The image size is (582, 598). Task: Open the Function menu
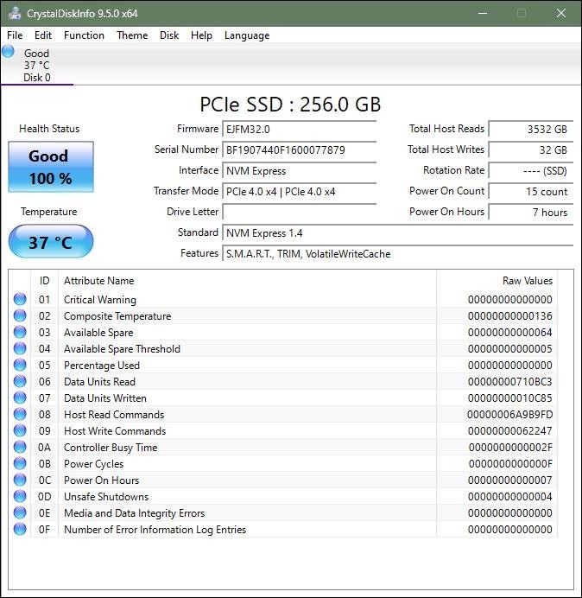tap(84, 35)
